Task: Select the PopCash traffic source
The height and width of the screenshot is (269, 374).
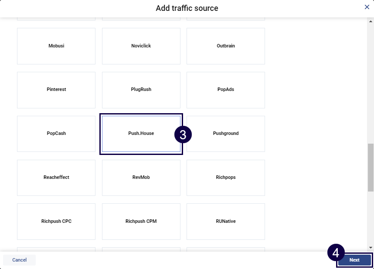Action: 56,134
